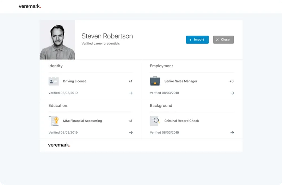Select the Senior Sales Manager entry
This screenshot has width=282, height=185.
click(x=181, y=81)
